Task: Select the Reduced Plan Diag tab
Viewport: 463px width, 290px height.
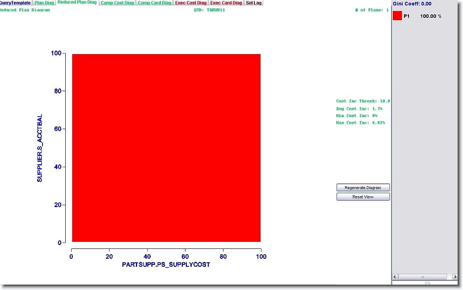Action: point(77,3)
